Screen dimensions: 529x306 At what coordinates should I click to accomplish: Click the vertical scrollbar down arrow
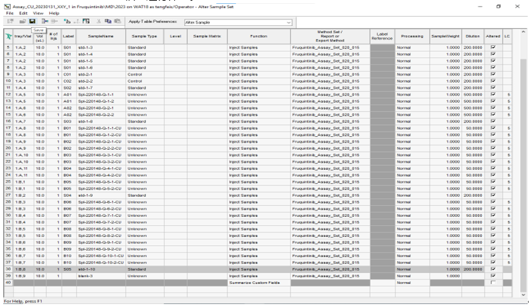[x=523, y=294]
